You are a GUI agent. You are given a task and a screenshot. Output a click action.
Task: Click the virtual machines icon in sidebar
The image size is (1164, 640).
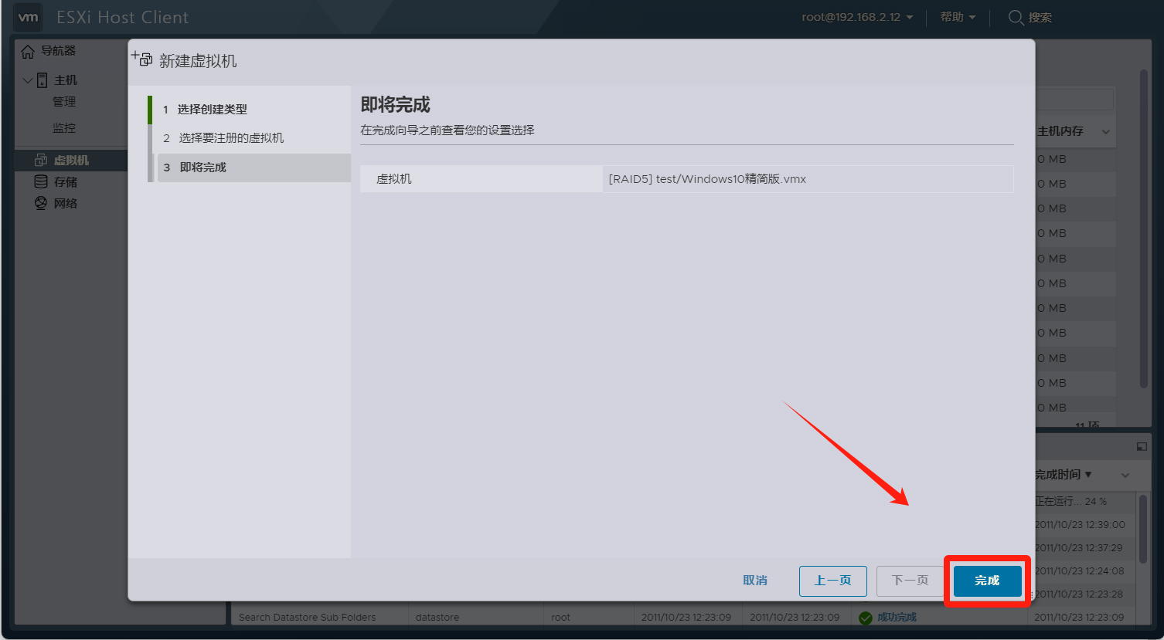click(41, 160)
